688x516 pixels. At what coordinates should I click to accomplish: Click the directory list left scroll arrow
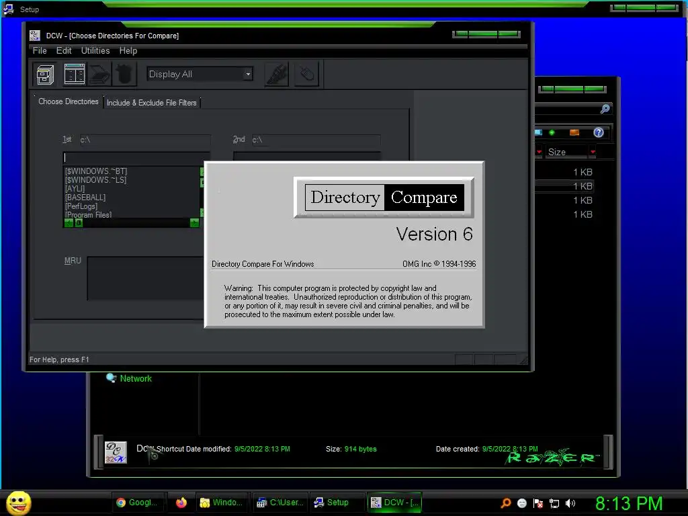(69, 223)
